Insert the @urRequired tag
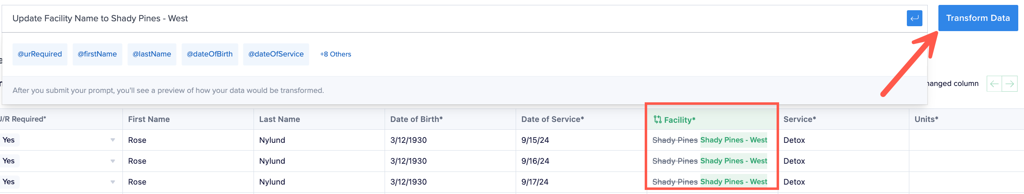 point(40,54)
